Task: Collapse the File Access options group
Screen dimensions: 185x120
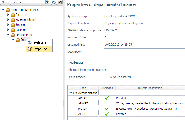Action: tap(71, 93)
